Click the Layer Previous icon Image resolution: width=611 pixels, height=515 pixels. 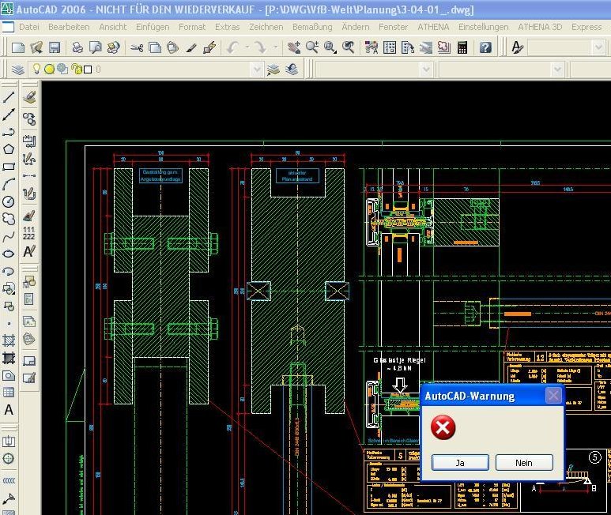click(x=292, y=70)
